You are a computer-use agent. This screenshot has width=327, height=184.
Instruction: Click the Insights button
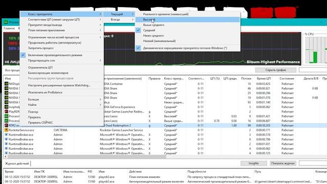[x=253, y=164]
